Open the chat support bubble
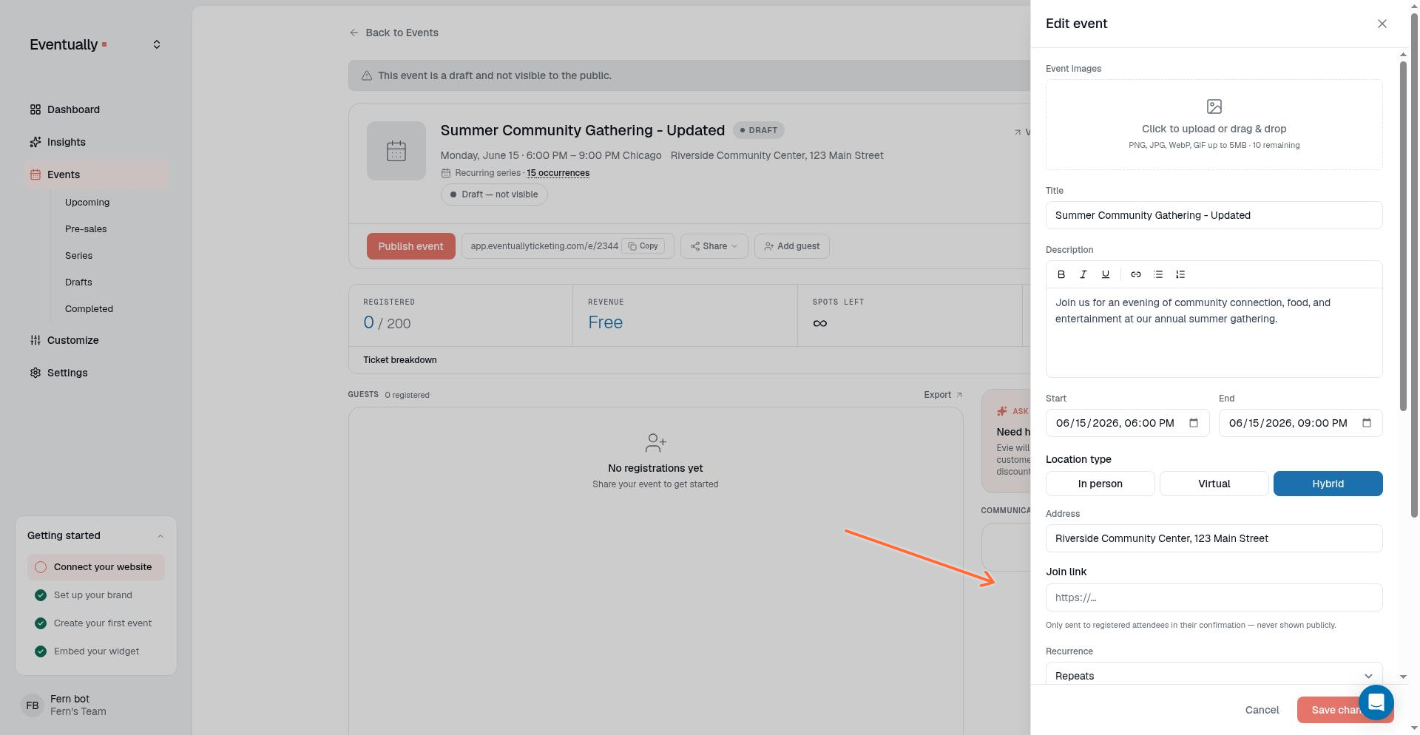 pyautogui.click(x=1376, y=702)
